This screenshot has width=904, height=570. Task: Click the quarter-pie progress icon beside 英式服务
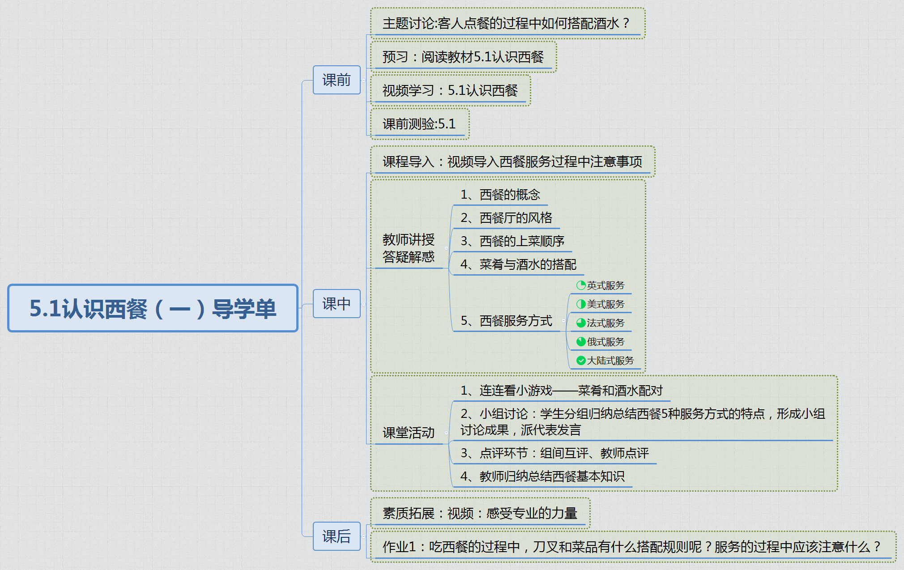(580, 285)
